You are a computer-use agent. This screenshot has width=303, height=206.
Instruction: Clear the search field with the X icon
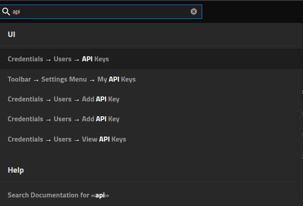coord(194,12)
